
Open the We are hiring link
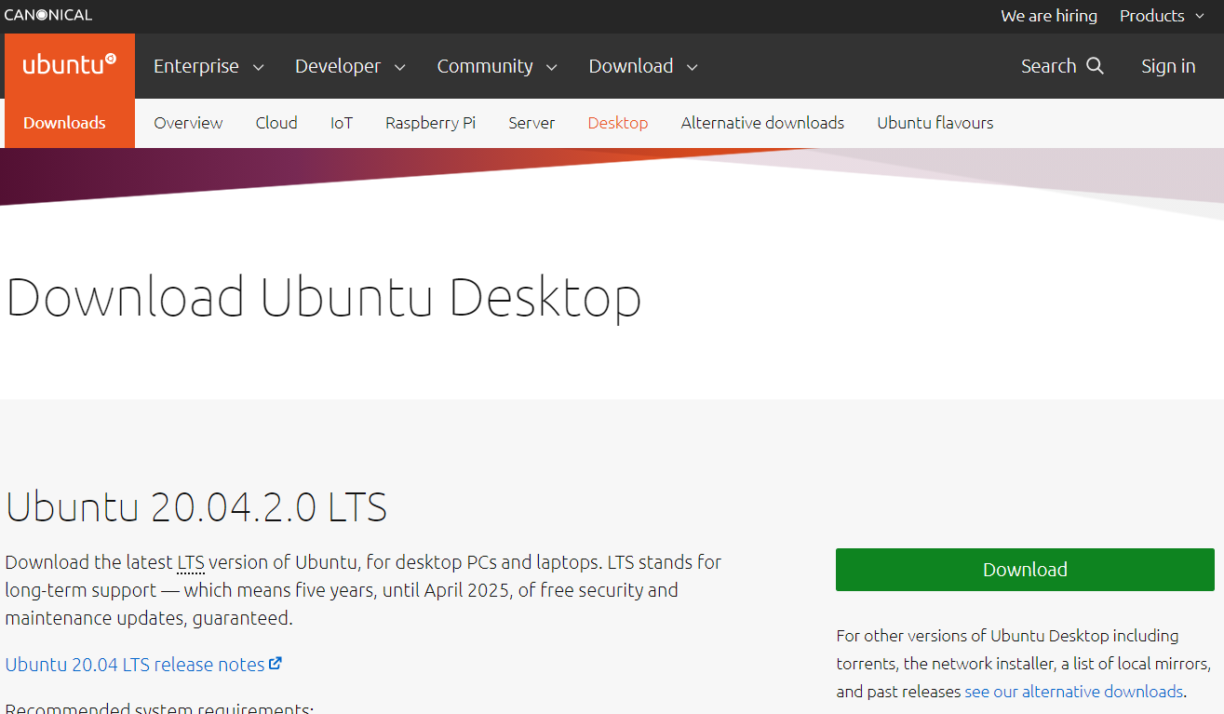[x=1049, y=16]
